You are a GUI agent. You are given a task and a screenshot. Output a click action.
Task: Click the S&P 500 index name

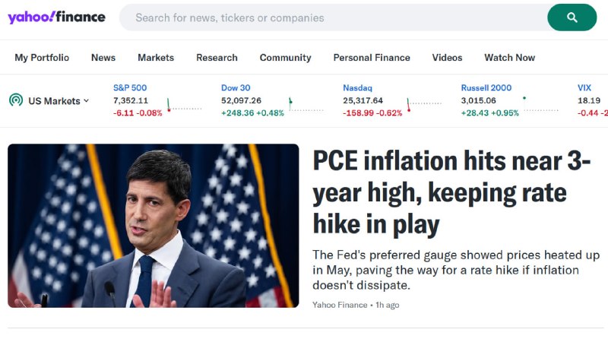130,87
